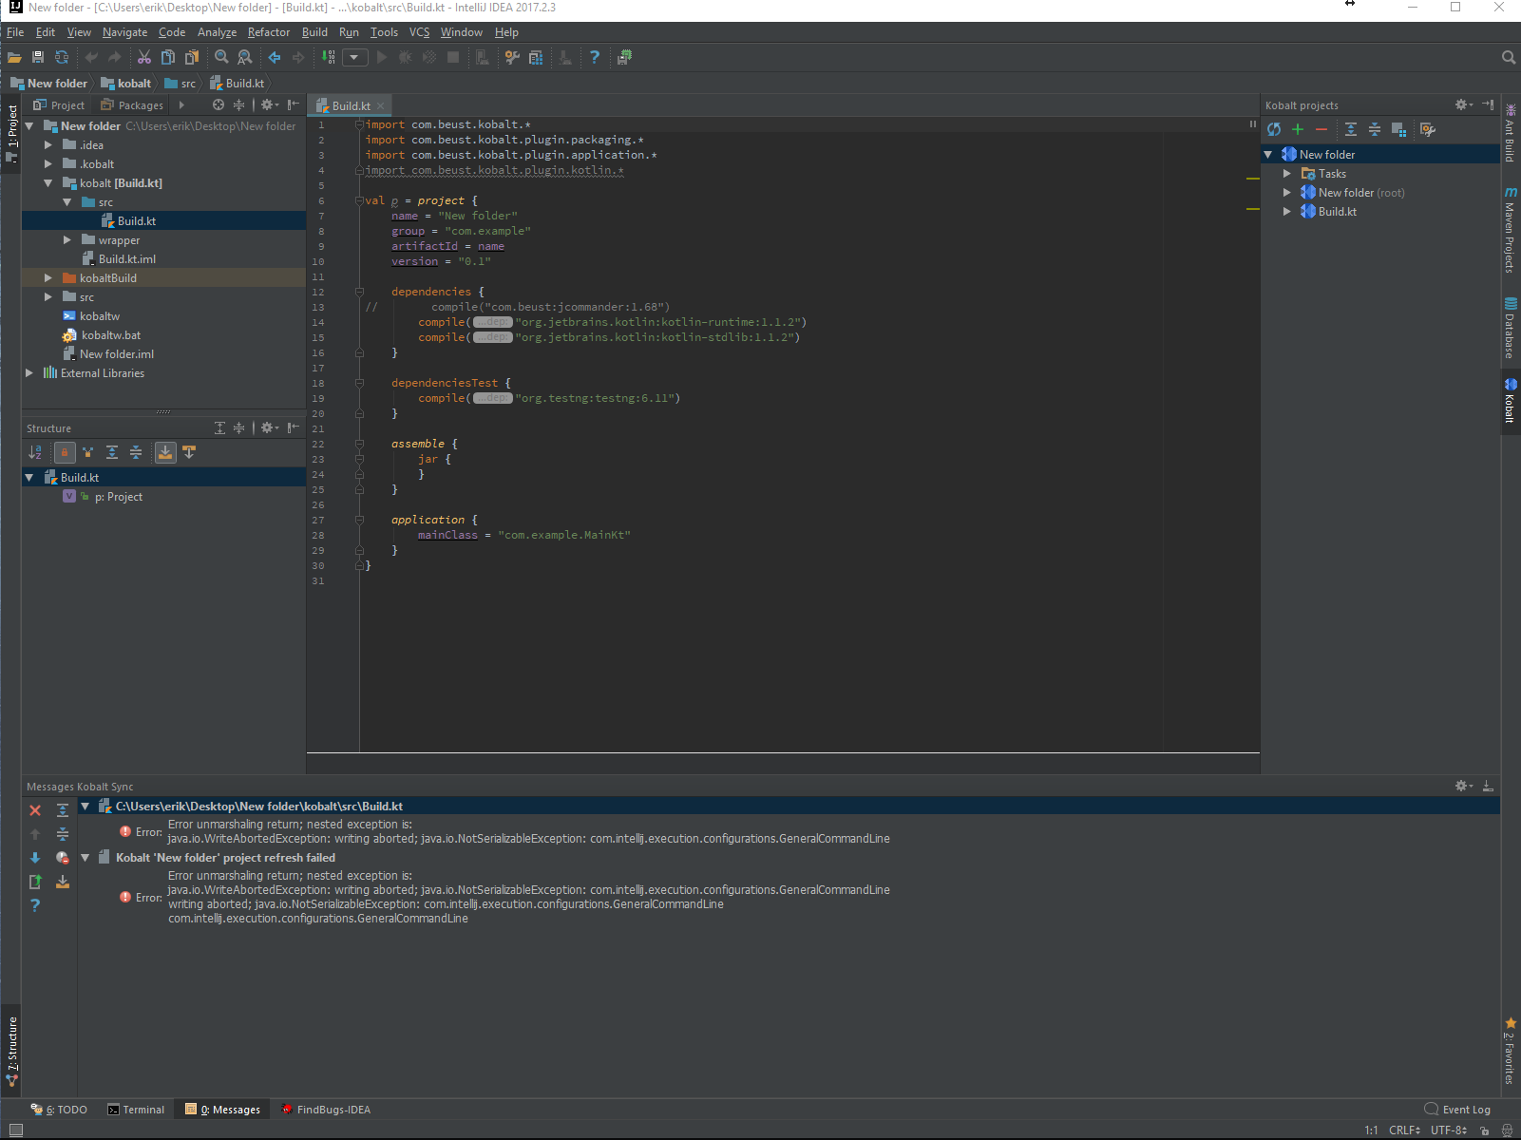Screen dimensions: 1521x1140
Task: Click scroll from source target icon
Action: coord(219,105)
